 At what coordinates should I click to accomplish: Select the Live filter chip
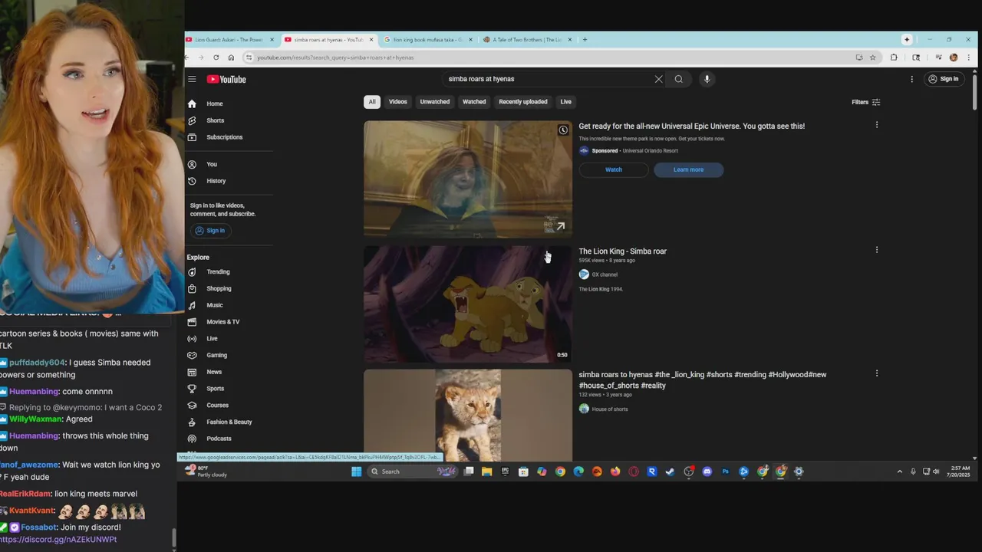[x=565, y=102]
